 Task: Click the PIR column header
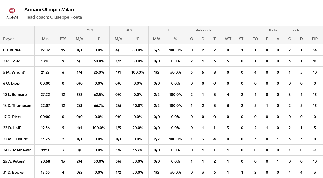[x=315, y=39]
